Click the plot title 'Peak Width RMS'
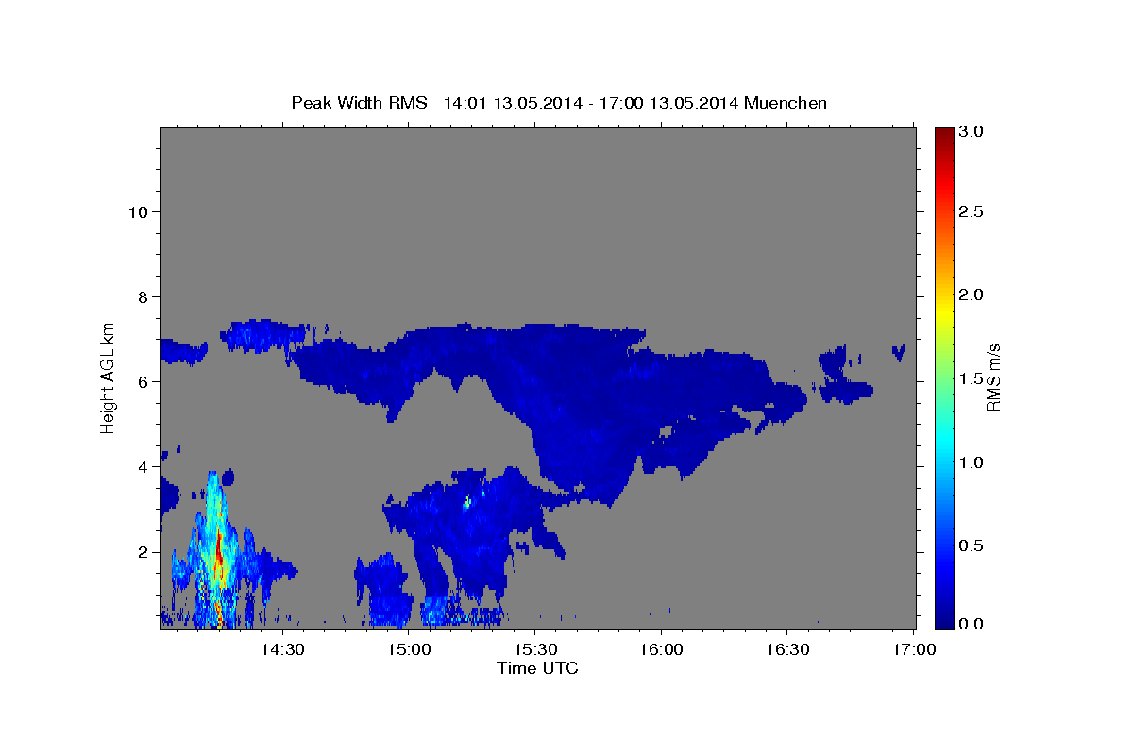 point(360,103)
